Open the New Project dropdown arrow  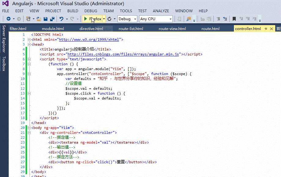pyautogui.click(x=33, y=19)
